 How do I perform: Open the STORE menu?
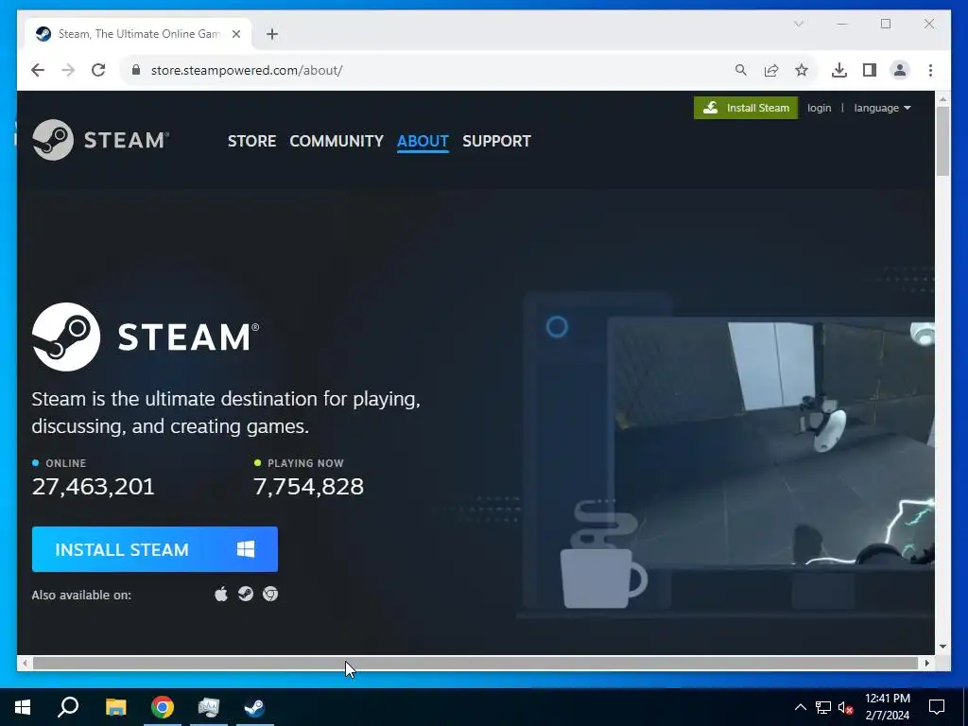tap(251, 141)
